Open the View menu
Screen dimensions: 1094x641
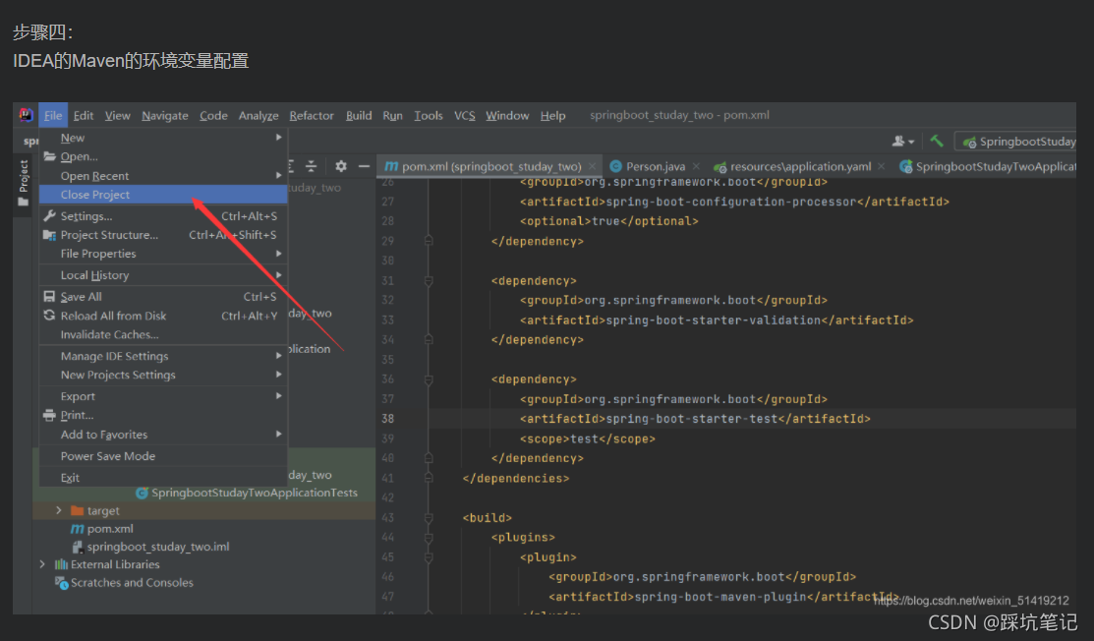tap(117, 116)
